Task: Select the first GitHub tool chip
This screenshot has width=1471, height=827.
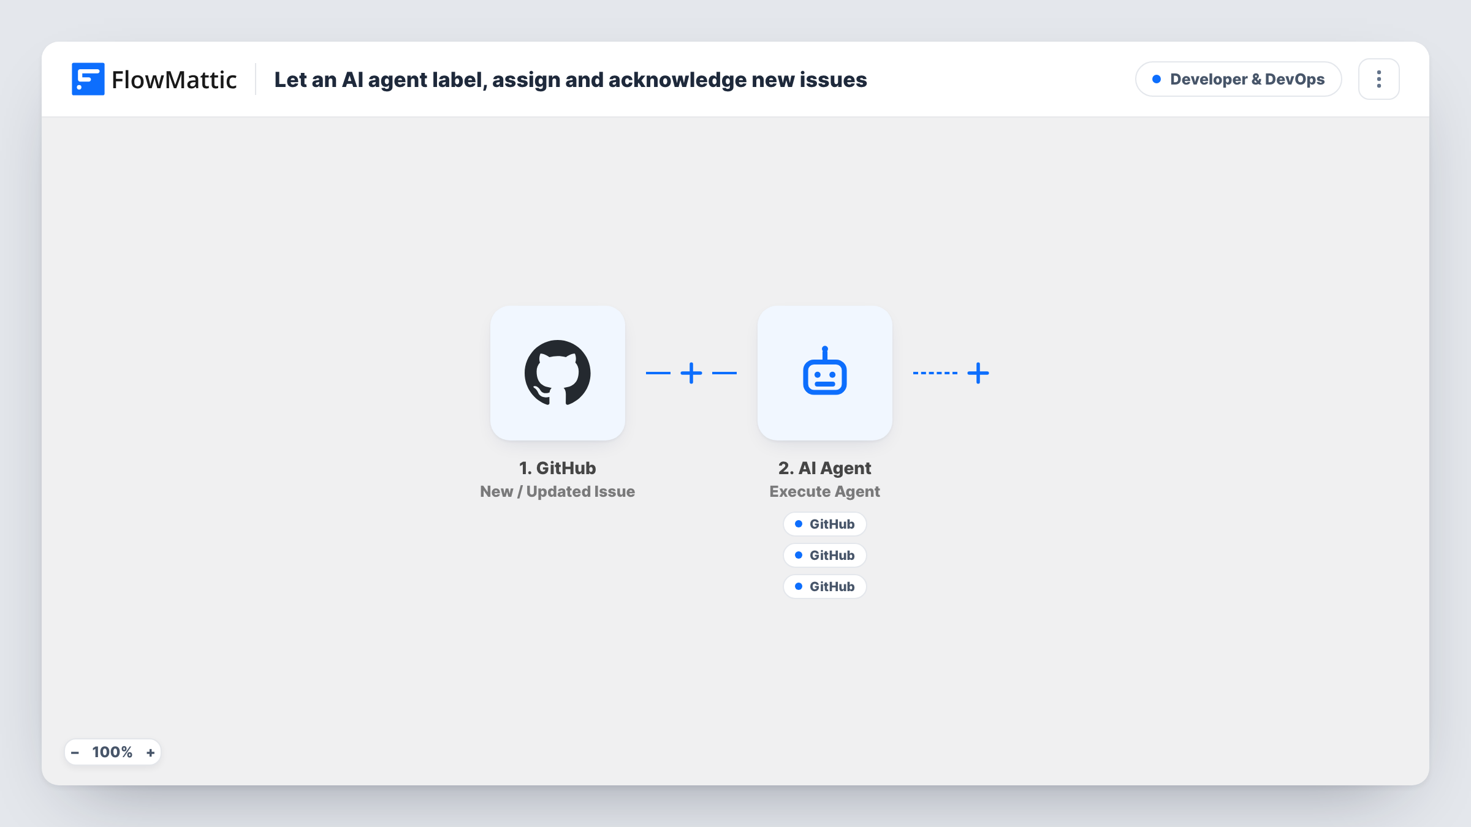Action: (824, 524)
